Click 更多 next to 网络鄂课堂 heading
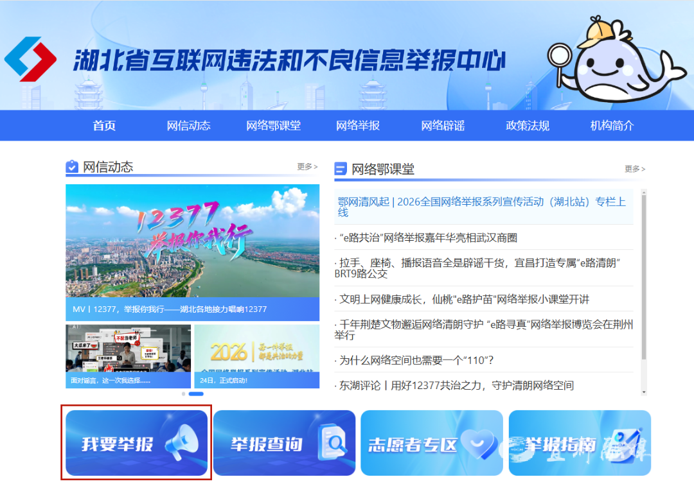The height and width of the screenshot is (486, 694). (x=635, y=168)
